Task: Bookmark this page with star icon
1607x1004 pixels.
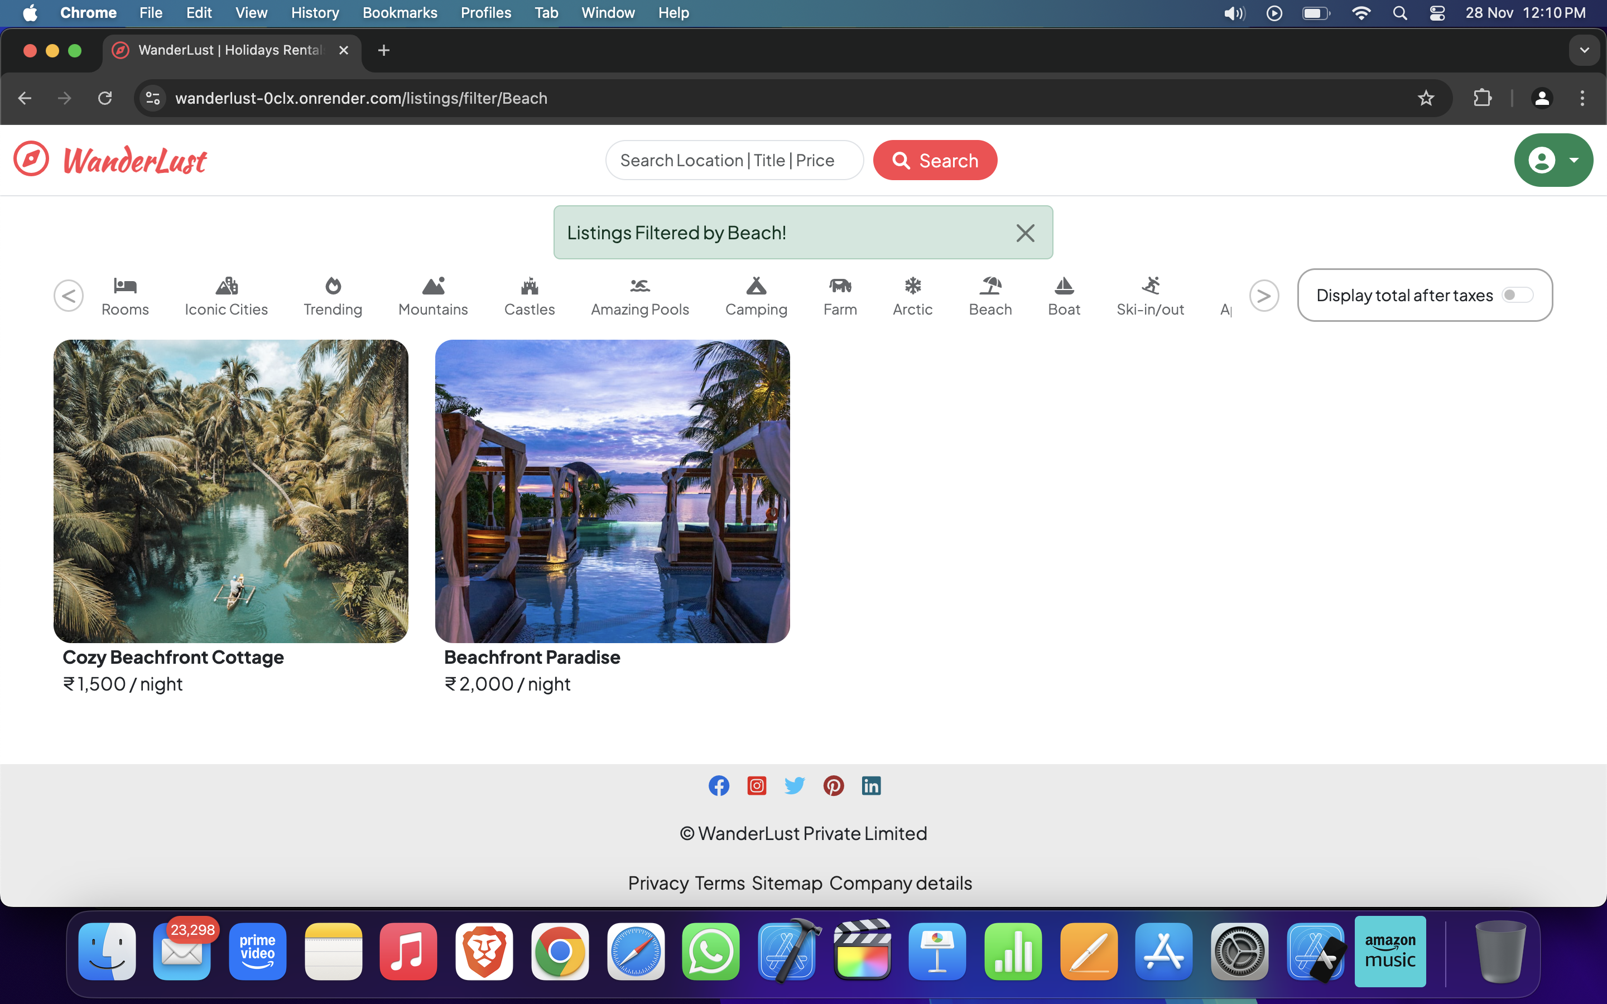Action: [1425, 98]
